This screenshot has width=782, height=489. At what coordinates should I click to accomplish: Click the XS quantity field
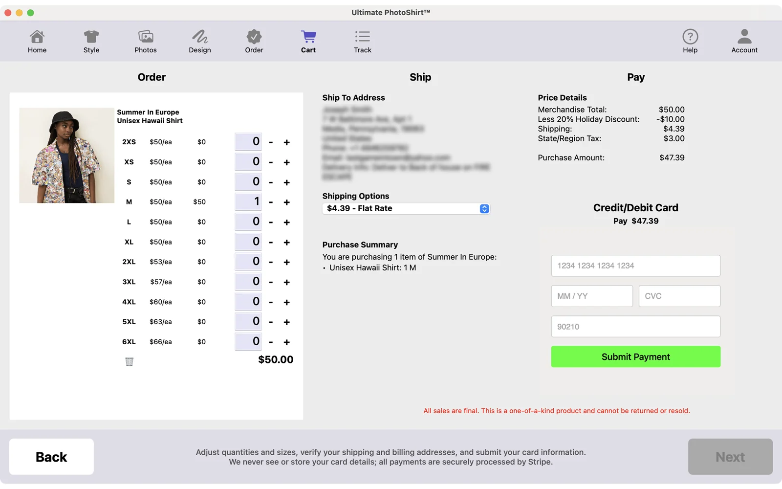[x=248, y=162]
